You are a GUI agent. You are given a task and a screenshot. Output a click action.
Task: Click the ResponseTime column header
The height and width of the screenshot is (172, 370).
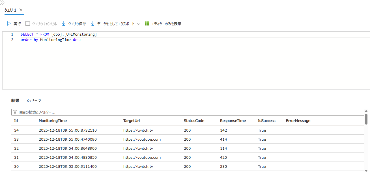[x=233, y=121]
